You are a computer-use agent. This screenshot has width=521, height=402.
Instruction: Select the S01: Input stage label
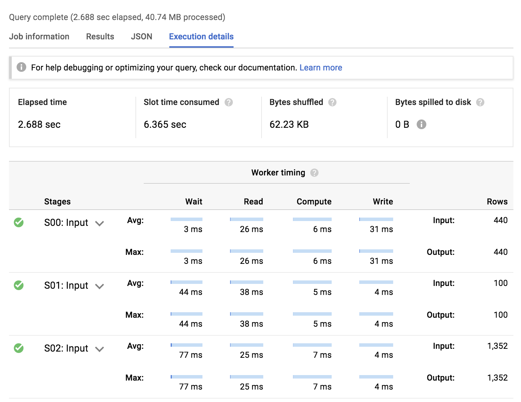click(x=66, y=286)
